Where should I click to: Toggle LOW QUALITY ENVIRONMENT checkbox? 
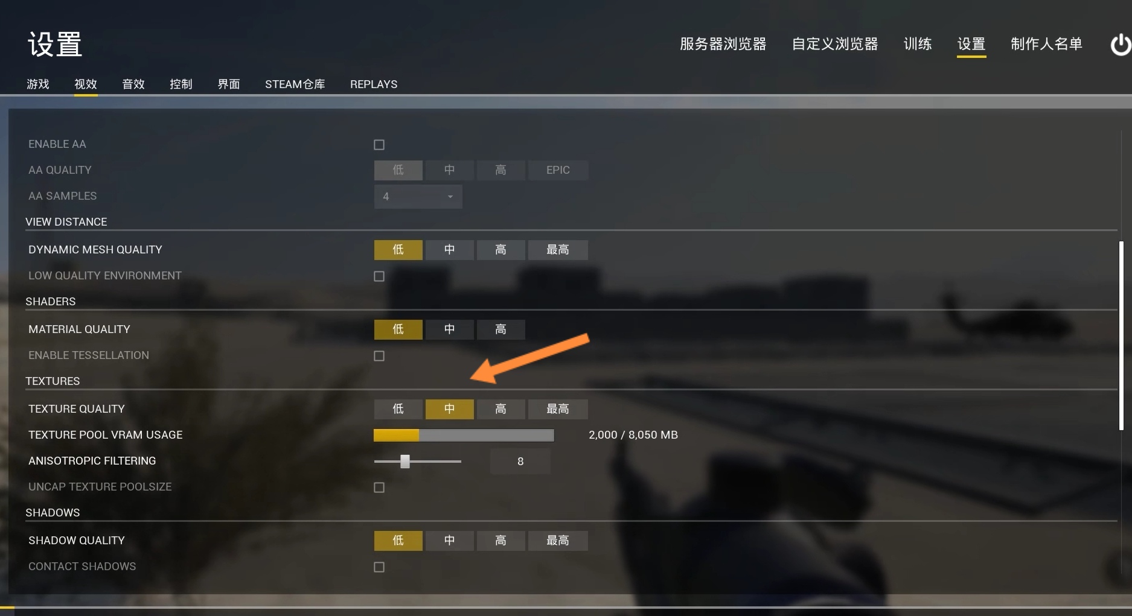379,276
